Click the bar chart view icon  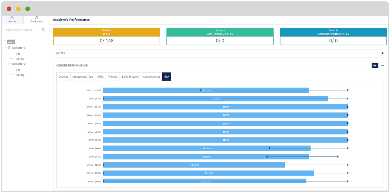tap(375, 66)
